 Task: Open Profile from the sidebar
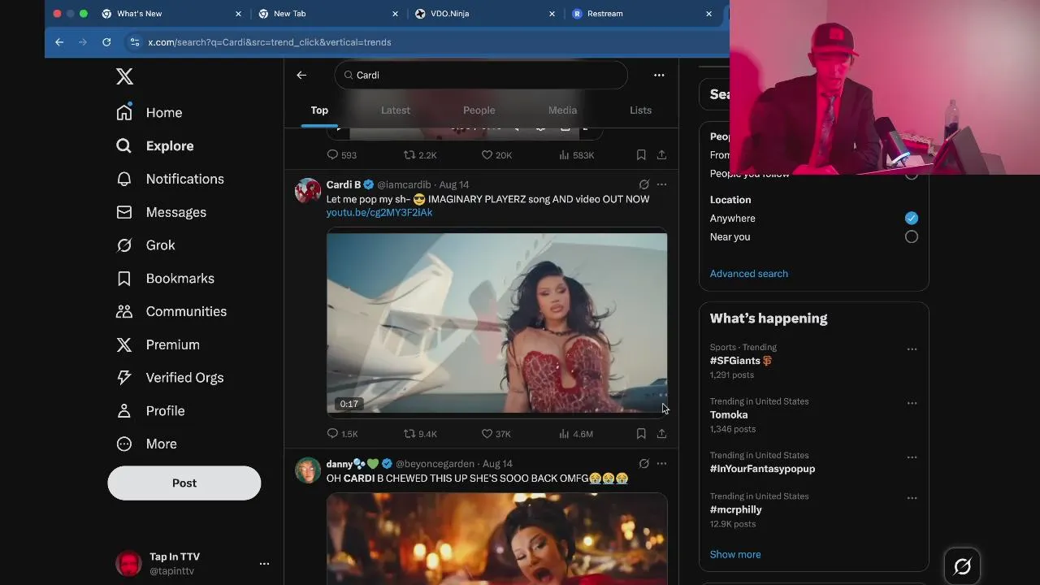151,411
